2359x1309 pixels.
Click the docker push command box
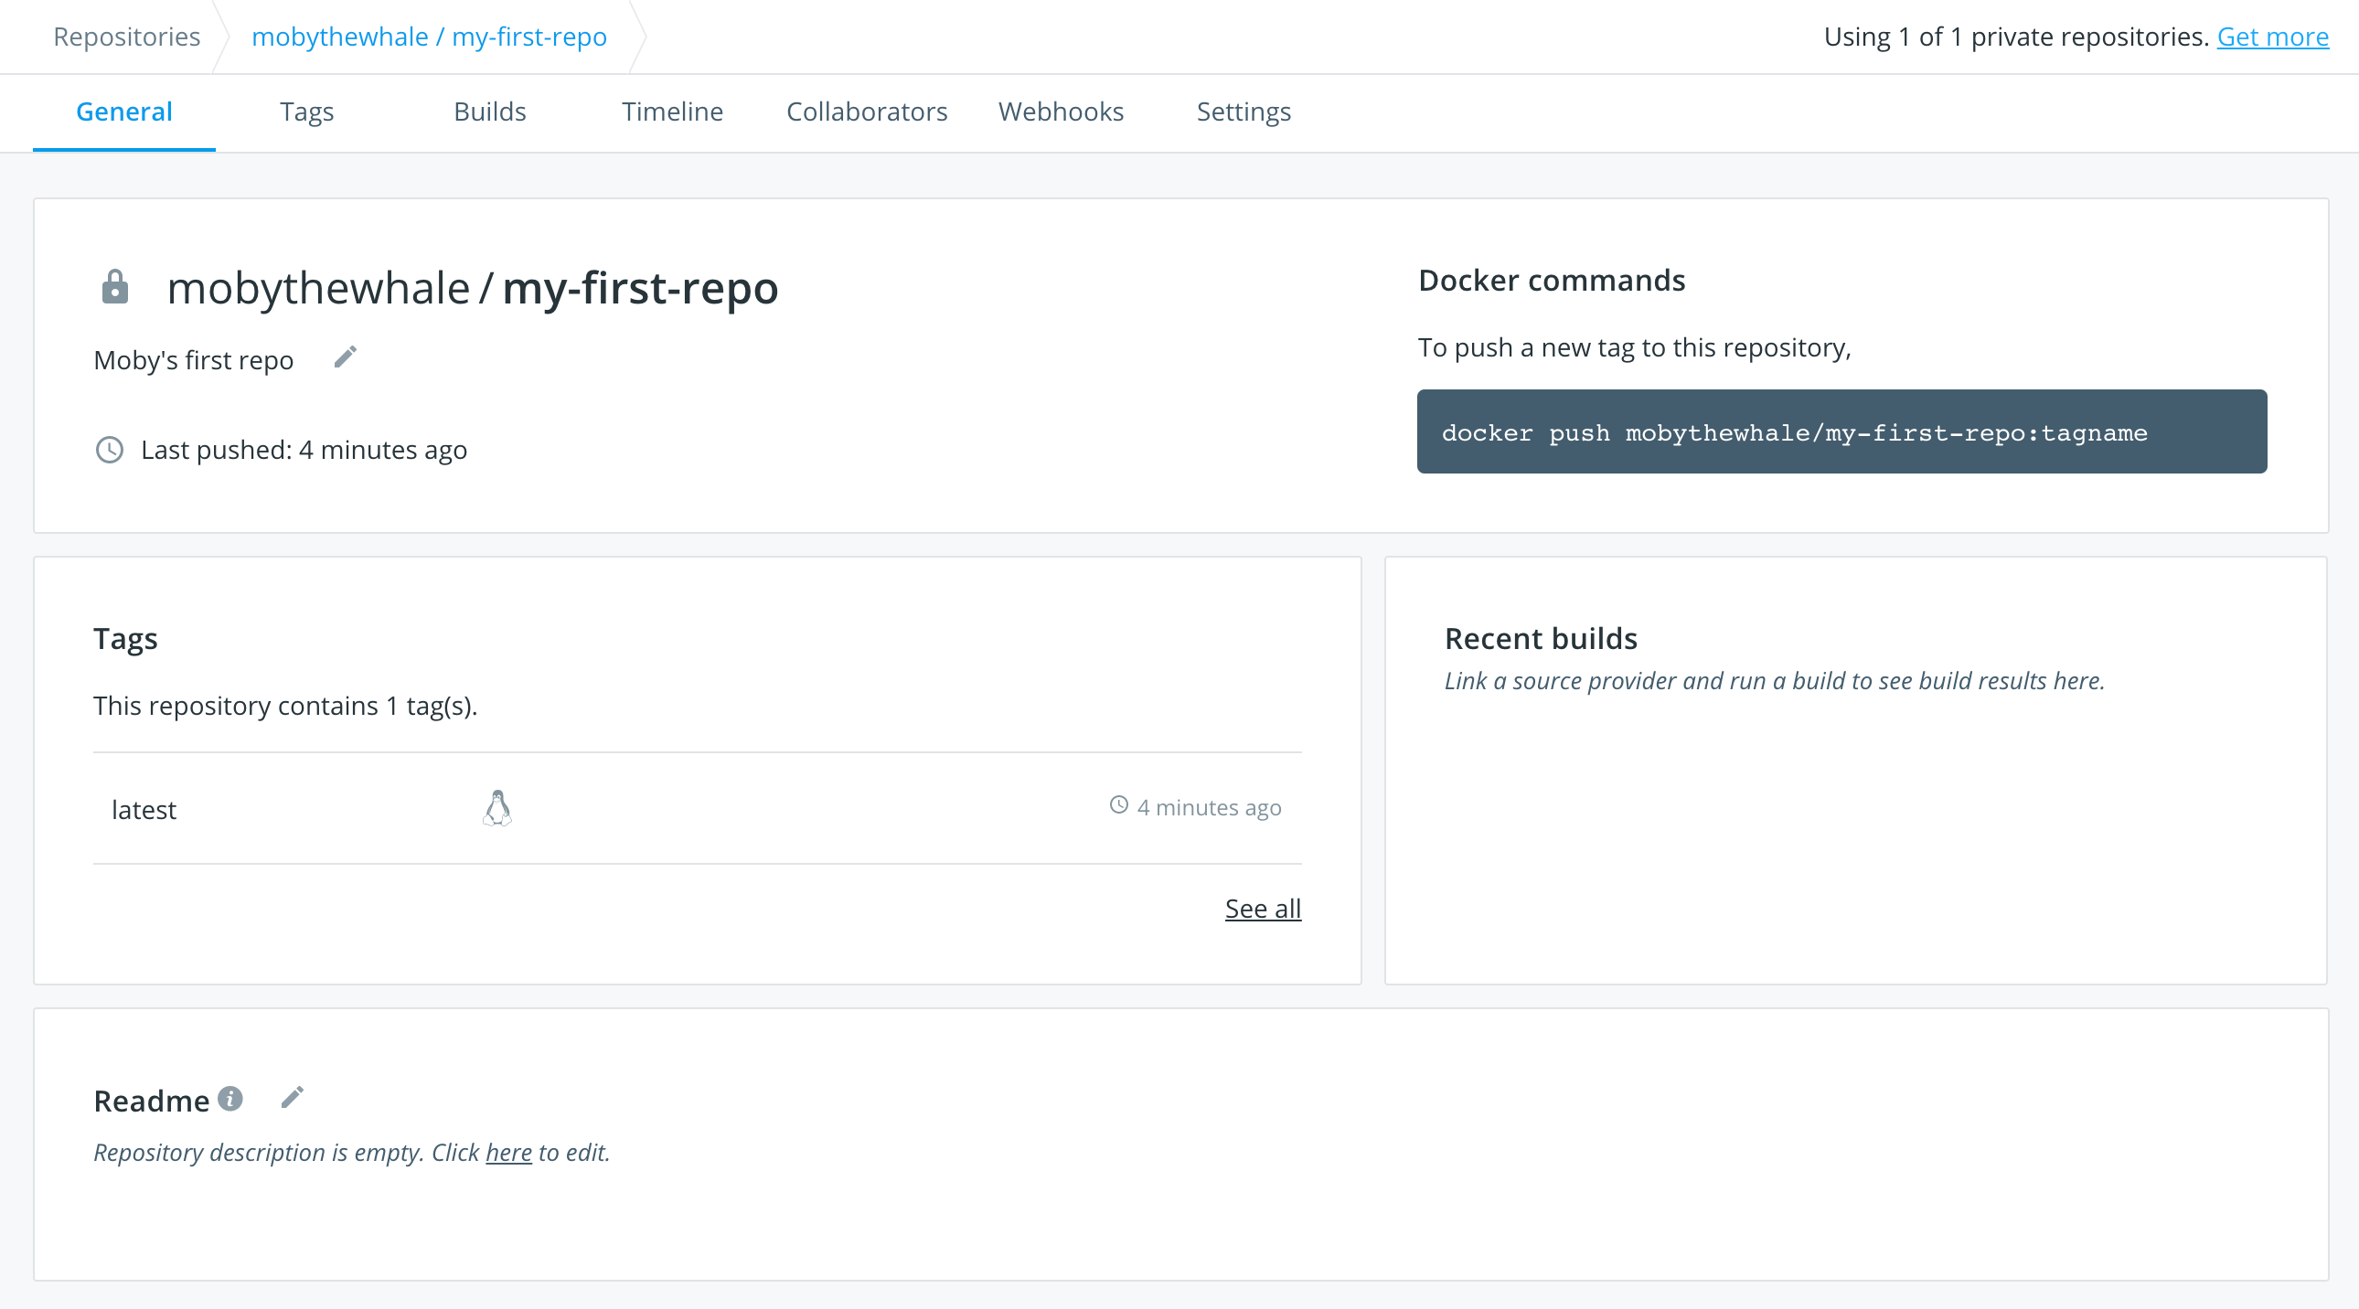[1841, 431]
